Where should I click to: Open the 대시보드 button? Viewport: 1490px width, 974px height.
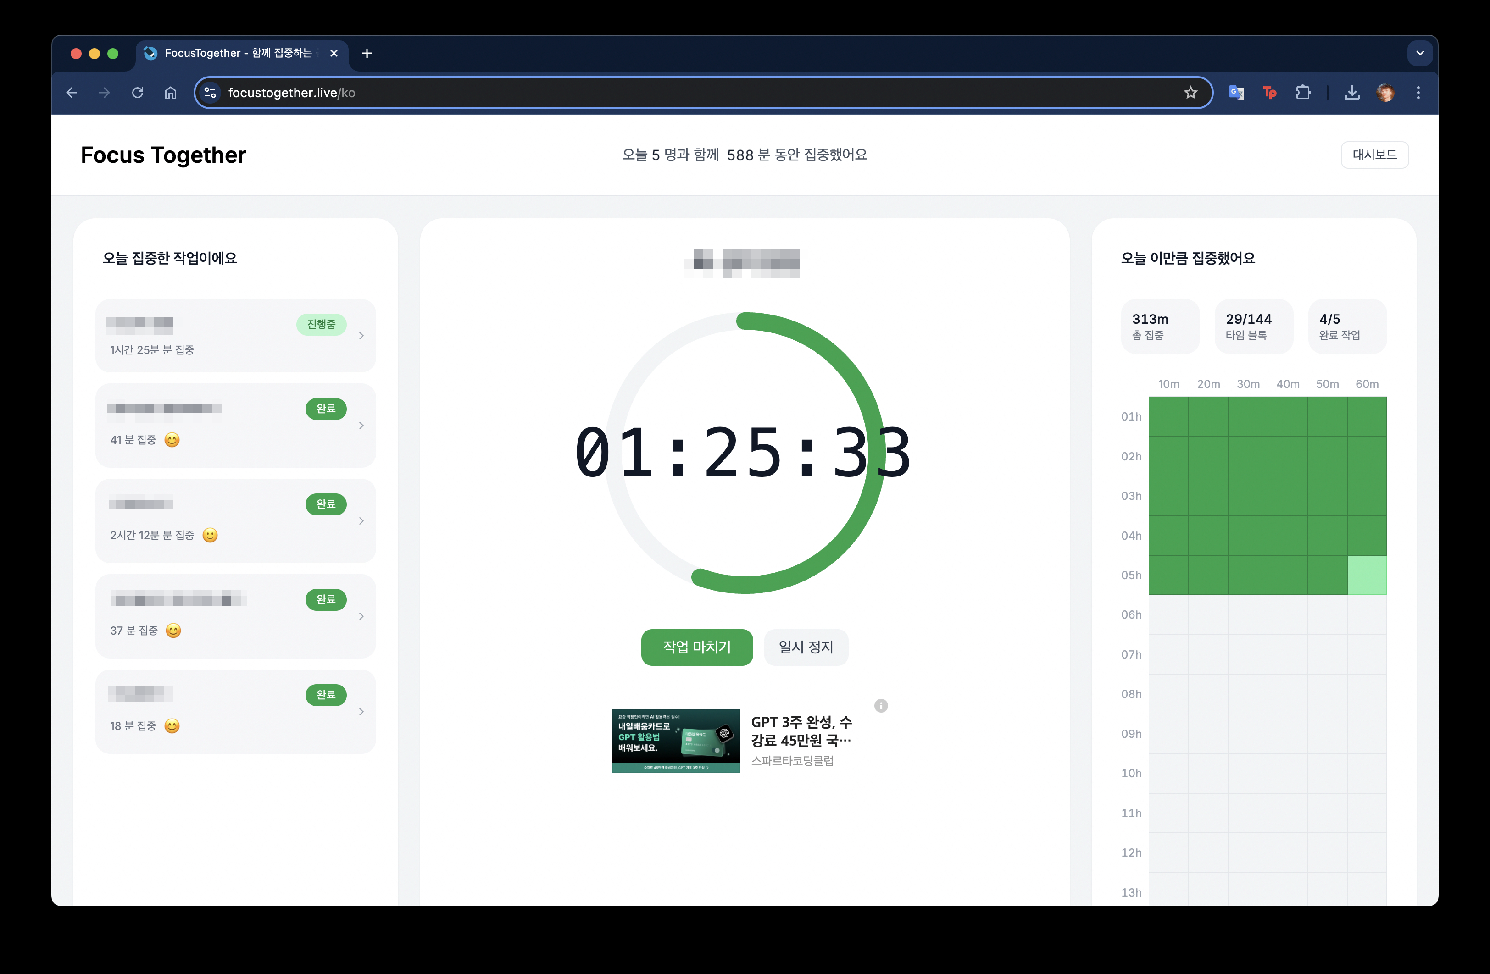[x=1374, y=155]
